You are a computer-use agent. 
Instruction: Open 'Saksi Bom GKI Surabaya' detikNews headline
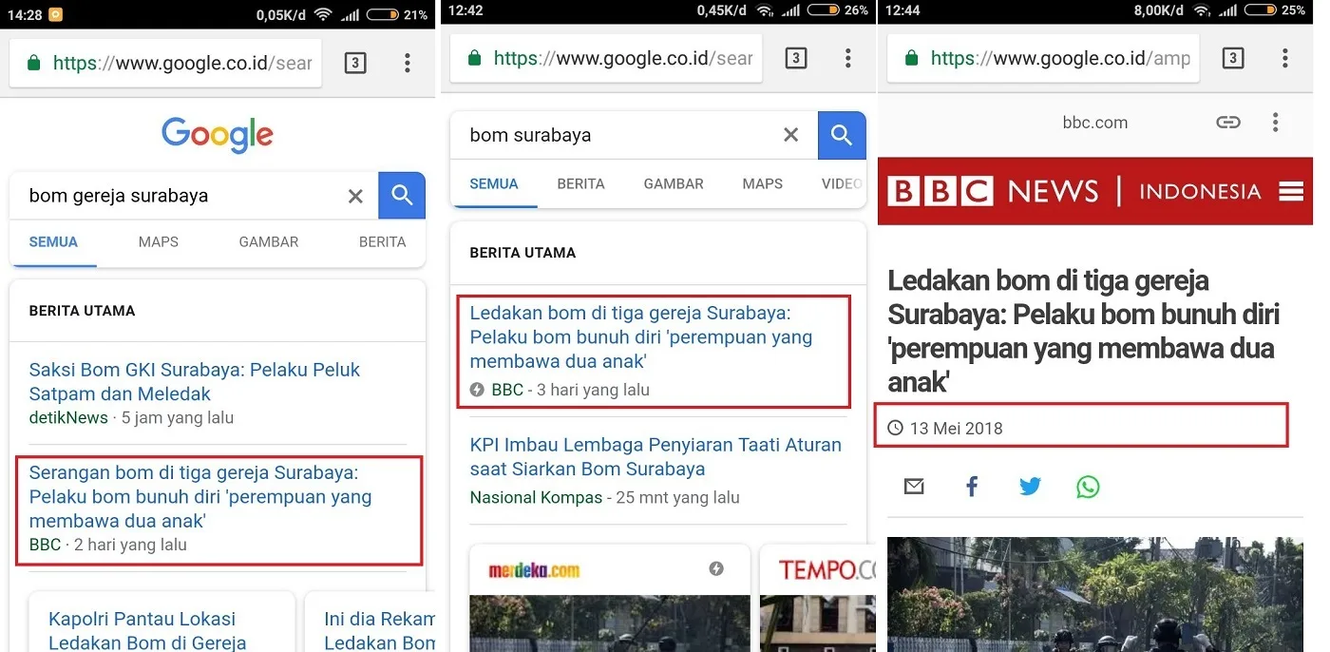pos(195,381)
